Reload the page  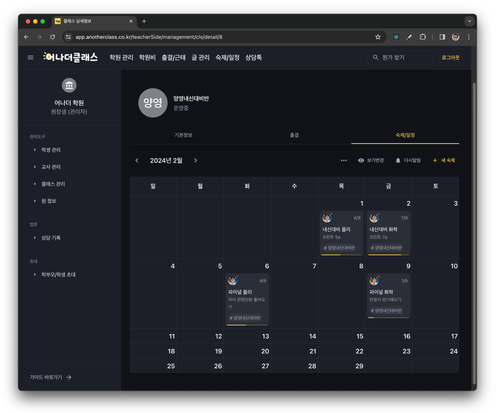52,37
